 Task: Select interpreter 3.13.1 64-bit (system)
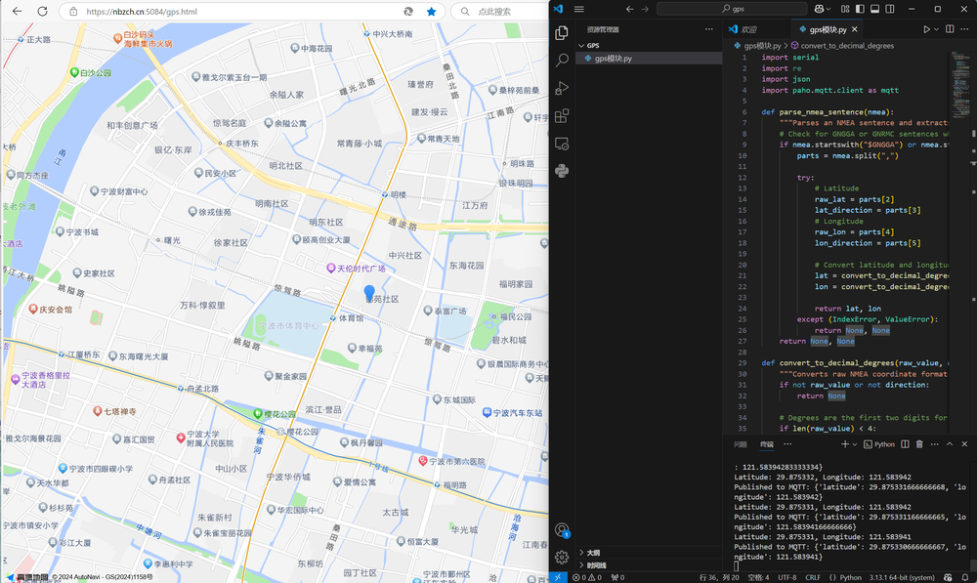[902, 577]
